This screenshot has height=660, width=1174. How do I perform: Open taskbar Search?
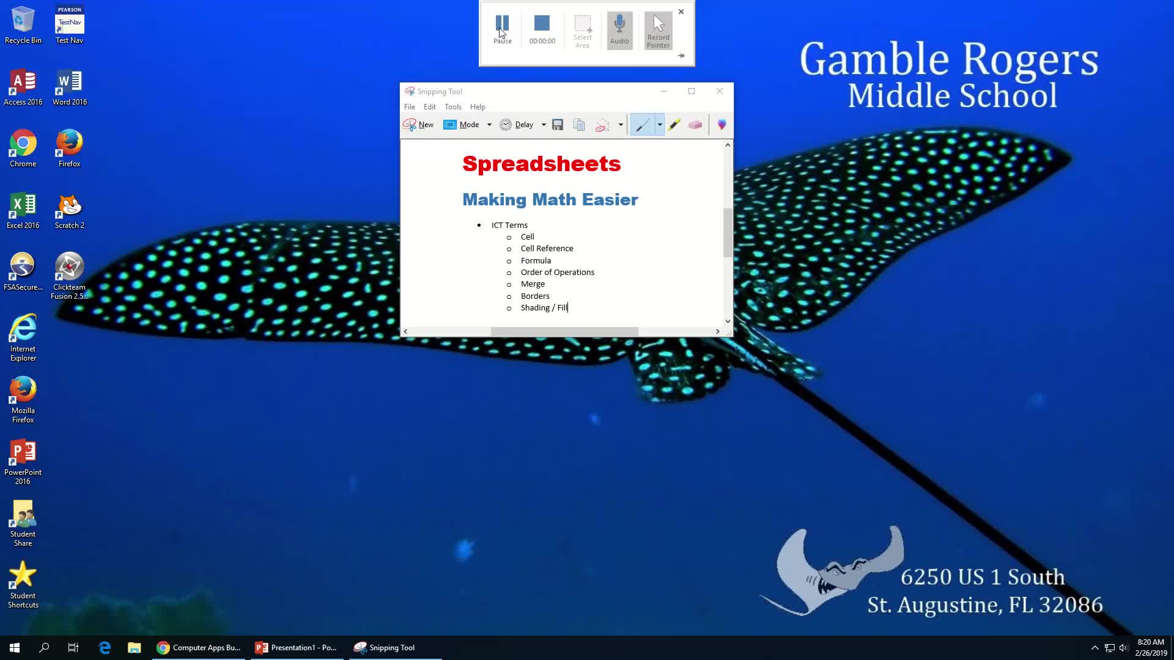(x=44, y=648)
